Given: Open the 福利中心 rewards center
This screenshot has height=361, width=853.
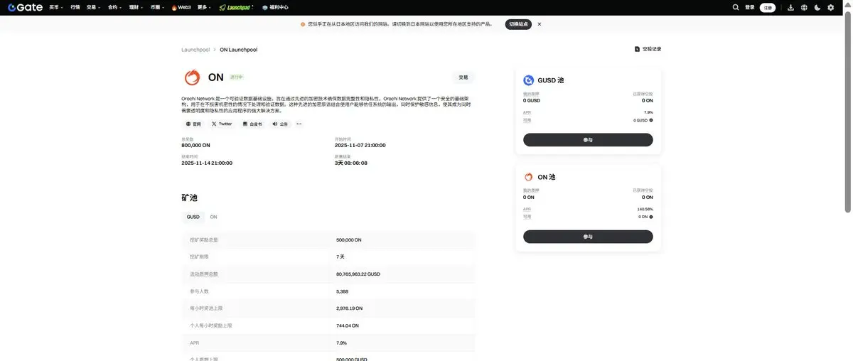Looking at the screenshot, I should pyautogui.click(x=275, y=7).
